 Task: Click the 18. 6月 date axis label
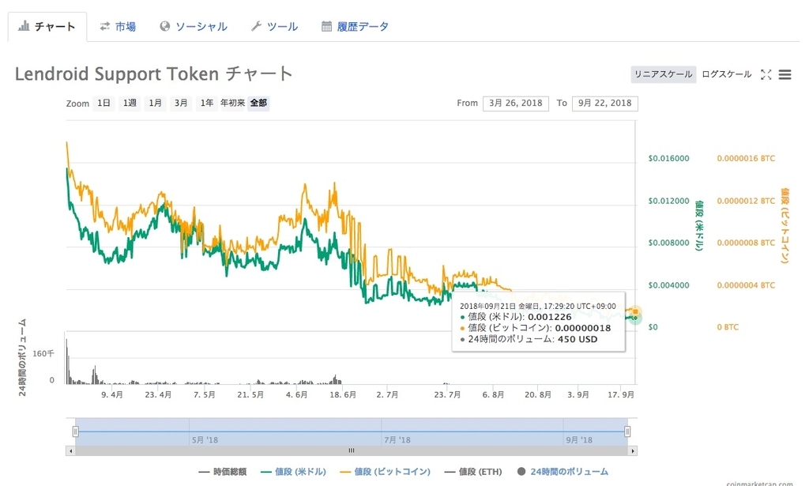pos(343,394)
